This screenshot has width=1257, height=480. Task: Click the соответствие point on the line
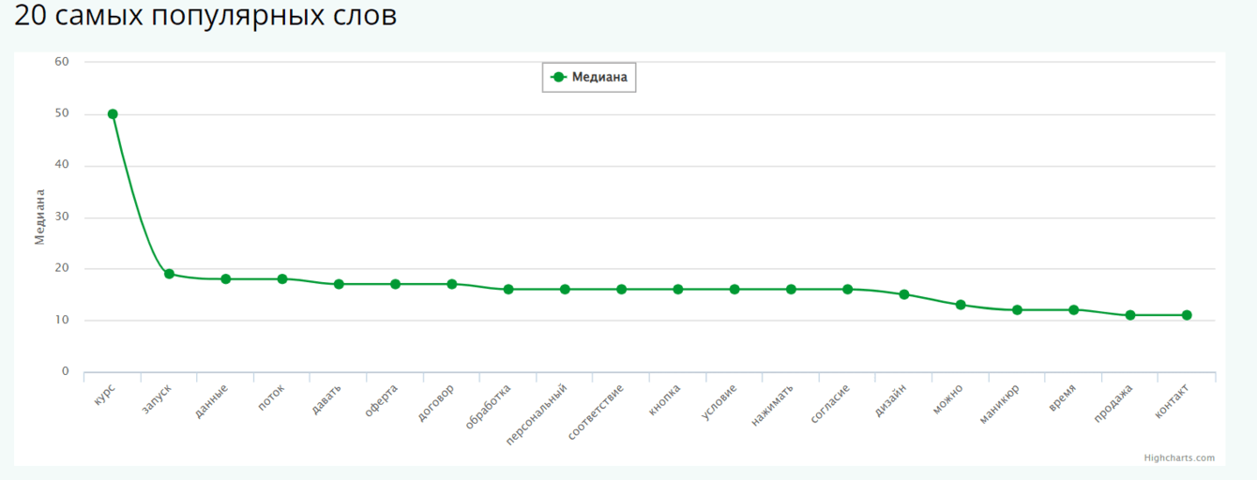pyautogui.click(x=621, y=290)
